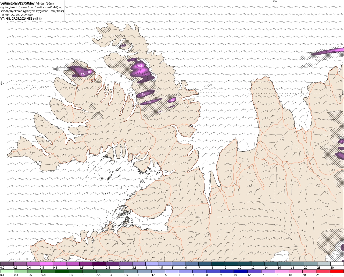Click the light grey 25 swatch in upper legend
The width and height of the screenshot is (344, 277).
(x=324, y=264)
